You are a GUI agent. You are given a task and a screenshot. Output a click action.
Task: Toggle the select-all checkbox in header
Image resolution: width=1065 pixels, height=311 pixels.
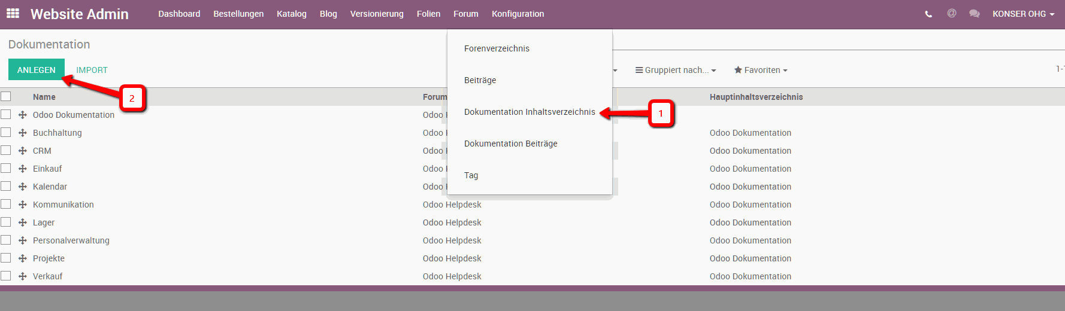pos(6,96)
